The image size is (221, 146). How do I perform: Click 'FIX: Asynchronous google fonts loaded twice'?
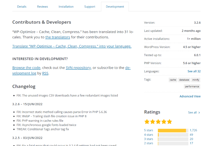46,125
